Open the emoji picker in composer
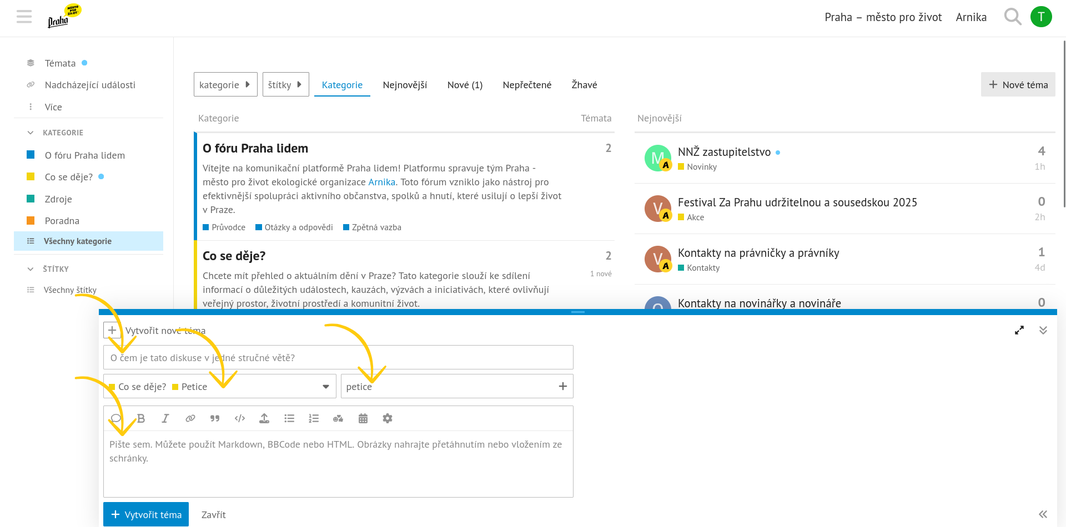Image resolution: width=1066 pixels, height=527 pixels. click(x=338, y=418)
